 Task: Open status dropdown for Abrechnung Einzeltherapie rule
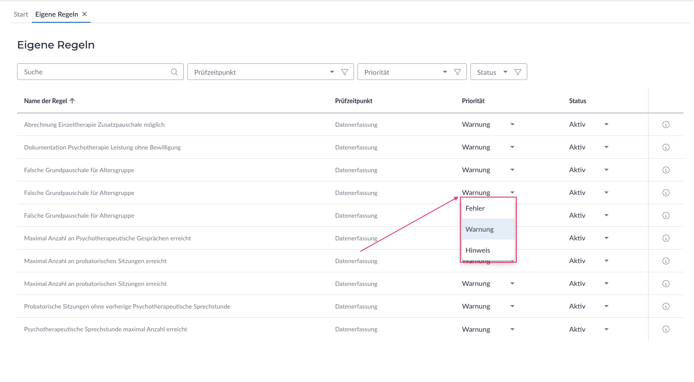606,125
